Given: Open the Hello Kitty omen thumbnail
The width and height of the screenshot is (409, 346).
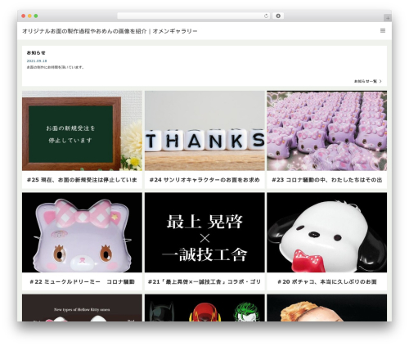Looking at the screenshot, I should [82, 308].
